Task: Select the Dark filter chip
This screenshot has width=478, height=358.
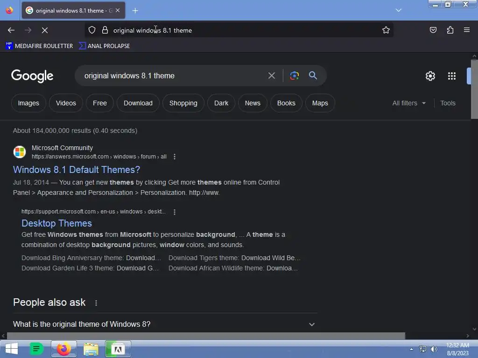Action: click(221, 103)
